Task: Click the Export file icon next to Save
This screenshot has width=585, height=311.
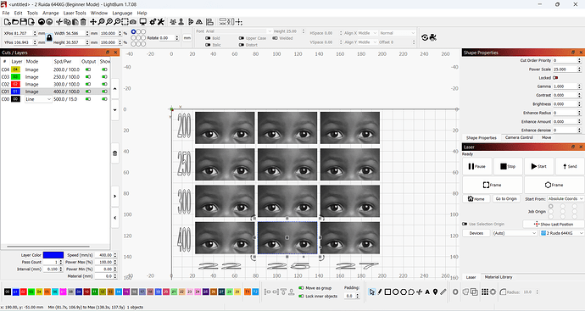Action: coord(31,22)
